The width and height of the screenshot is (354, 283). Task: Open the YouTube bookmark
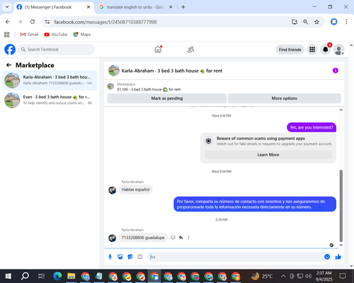point(56,35)
